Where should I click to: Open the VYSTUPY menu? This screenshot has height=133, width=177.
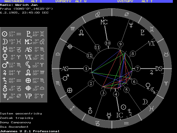coord(125,1)
